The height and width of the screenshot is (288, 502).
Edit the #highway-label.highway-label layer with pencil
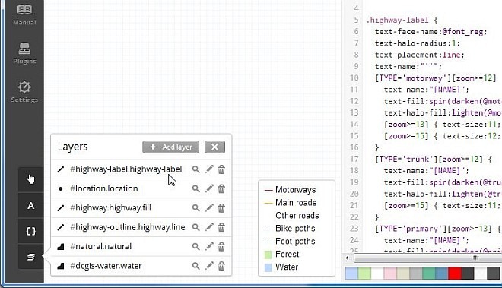coord(209,169)
